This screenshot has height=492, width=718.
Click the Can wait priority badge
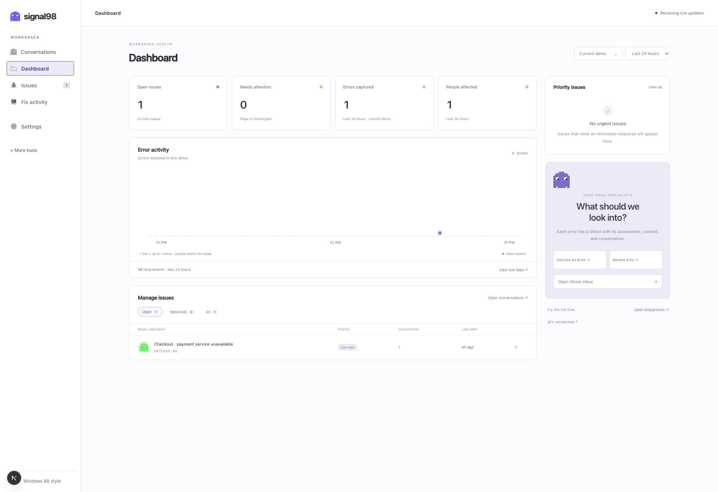tap(347, 347)
